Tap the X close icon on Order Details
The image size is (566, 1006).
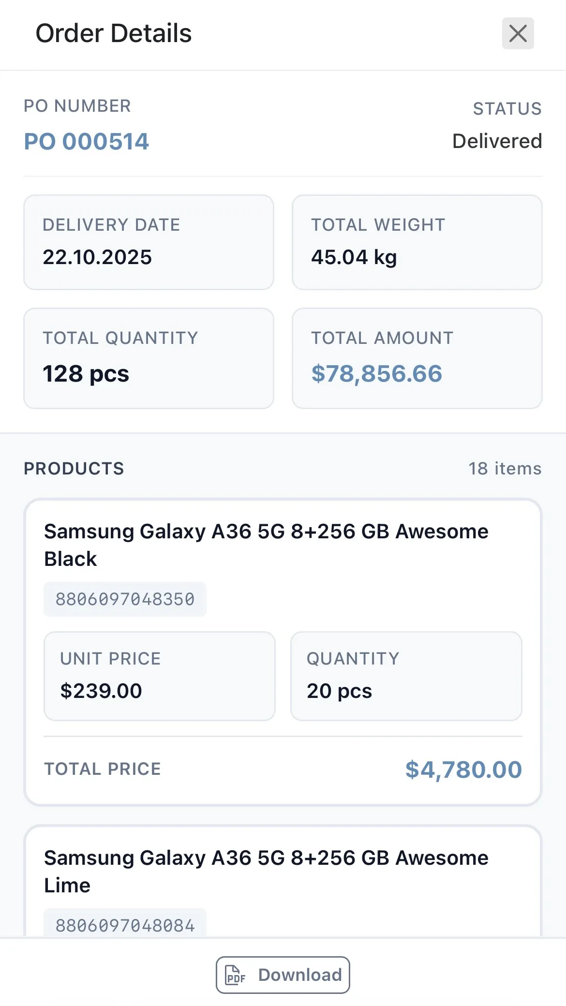tap(518, 33)
